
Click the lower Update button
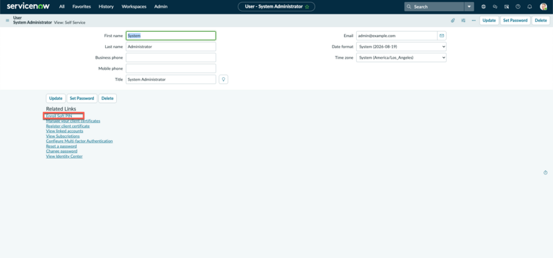(x=55, y=99)
